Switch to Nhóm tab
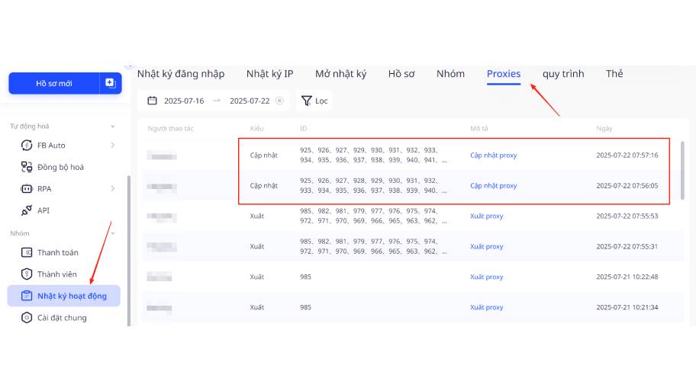 (450, 74)
